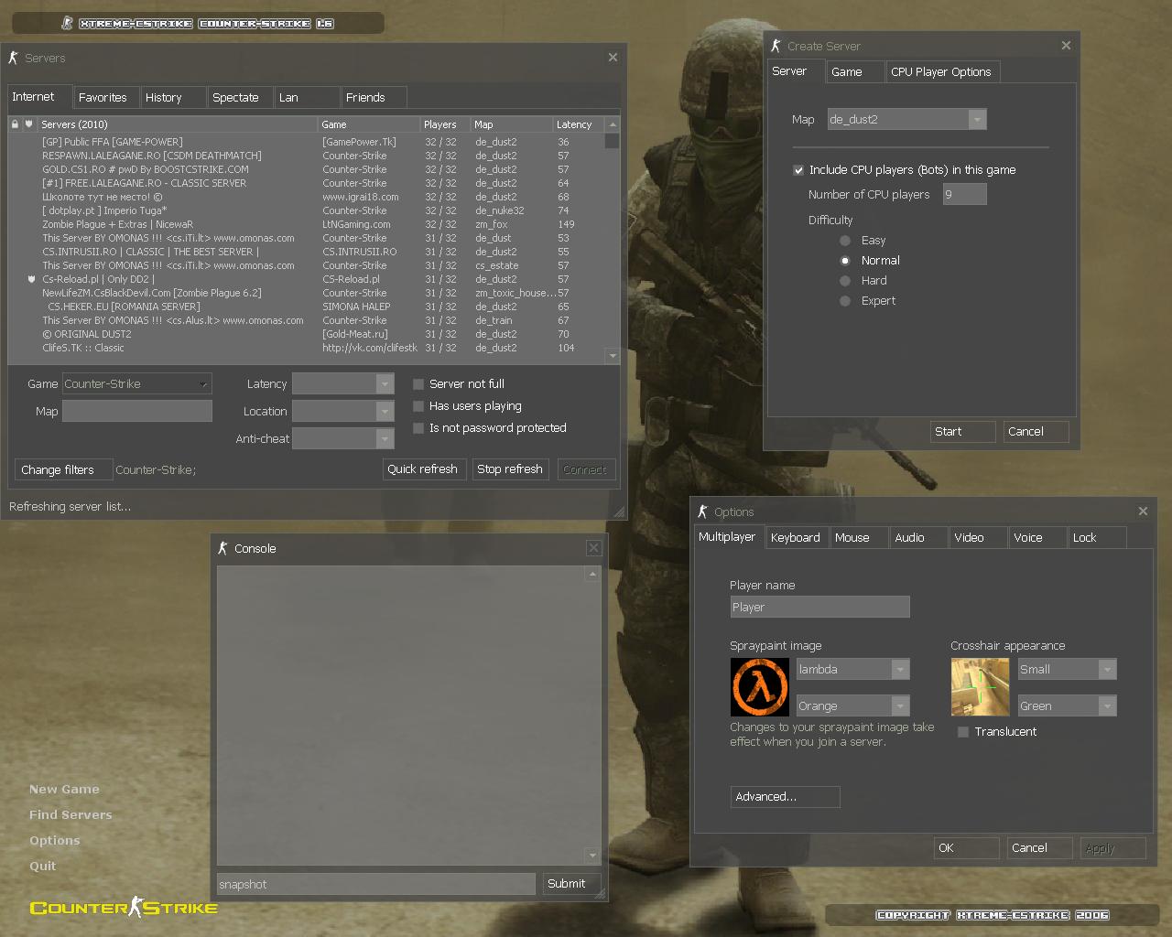Click the crosshair preview image
This screenshot has height=937, width=1172.
coord(980,687)
